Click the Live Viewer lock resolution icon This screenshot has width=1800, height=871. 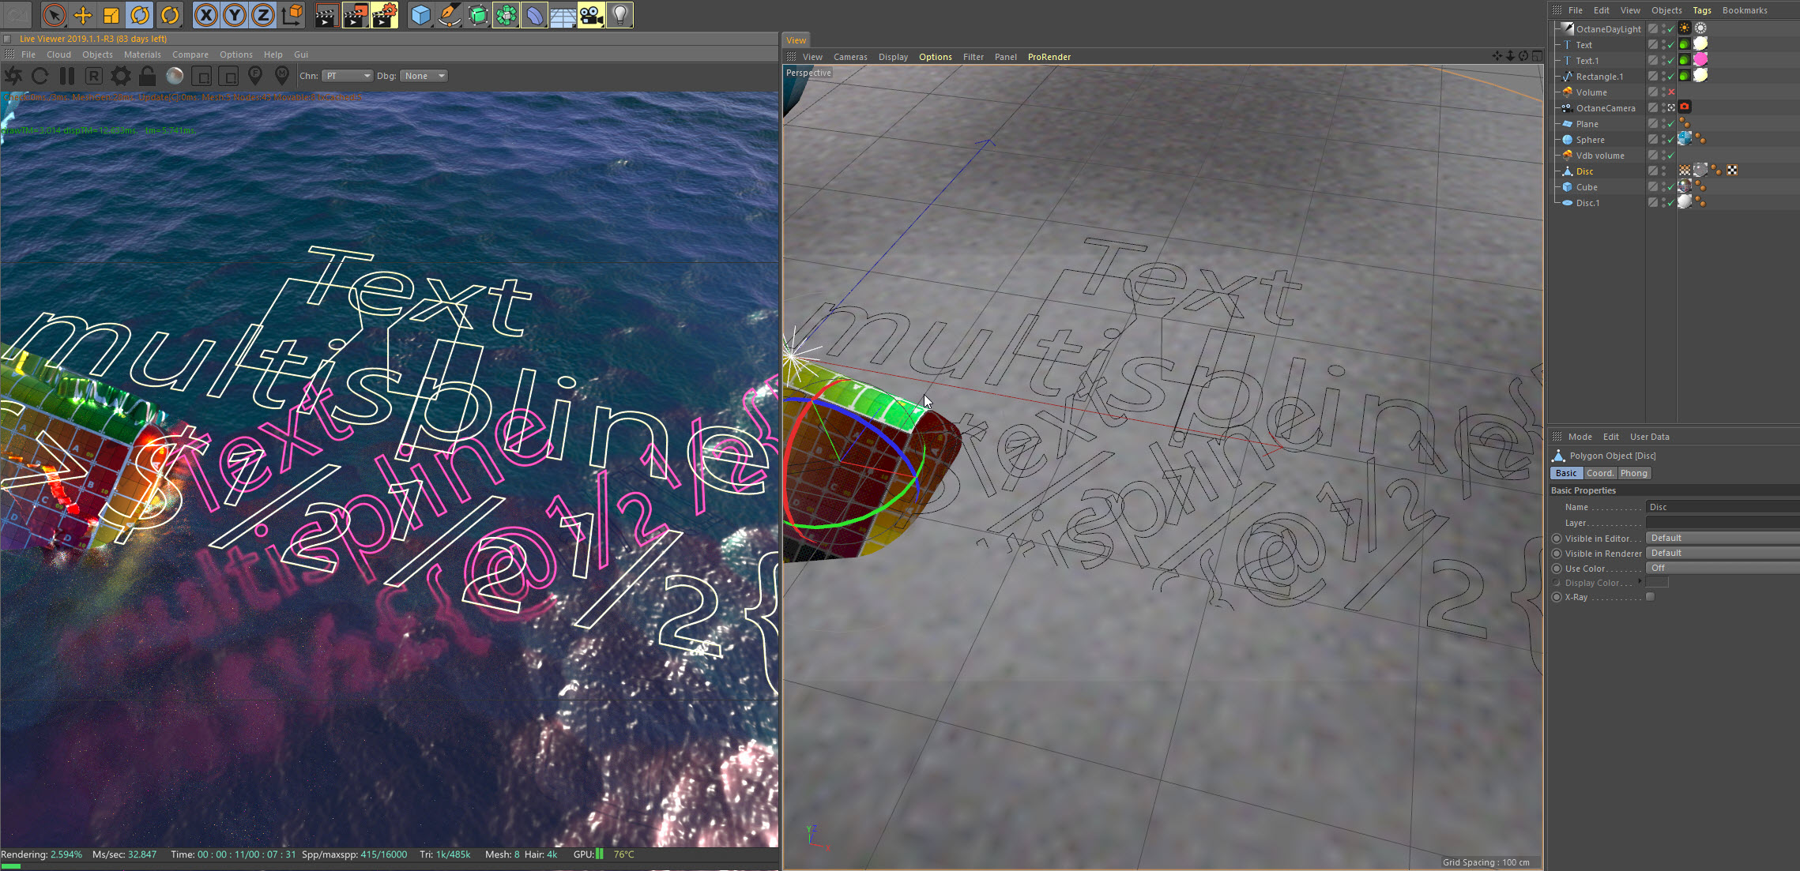[x=147, y=76]
